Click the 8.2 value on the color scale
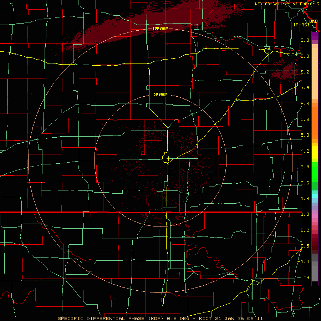The image size is (321, 321). [305, 72]
